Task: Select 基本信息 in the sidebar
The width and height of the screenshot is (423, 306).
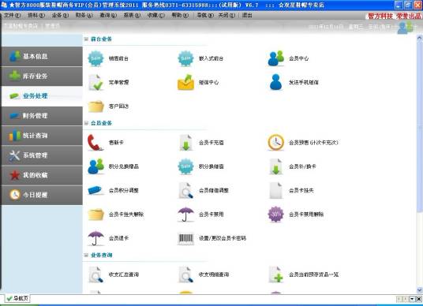Action: (42, 56)
